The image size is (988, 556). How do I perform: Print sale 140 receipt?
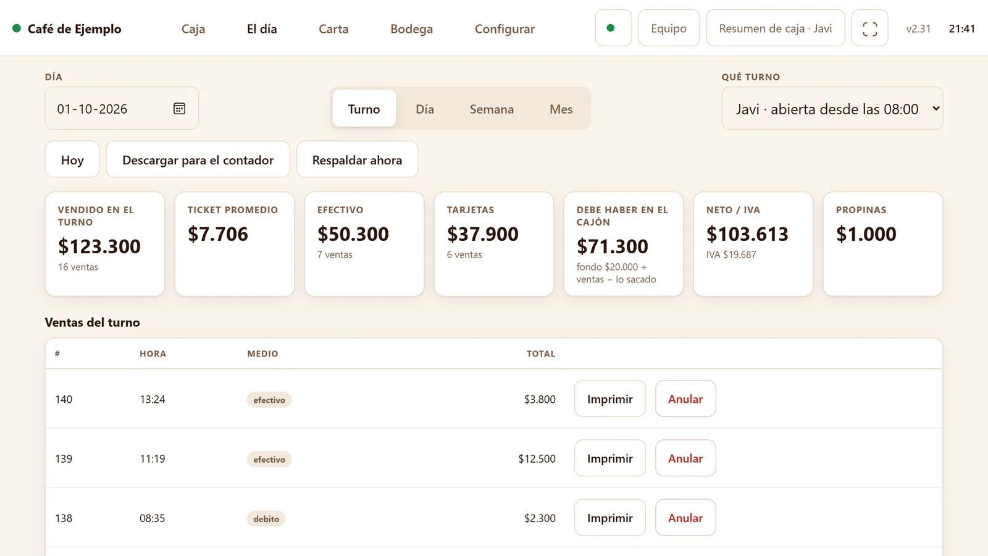[610, 399]
